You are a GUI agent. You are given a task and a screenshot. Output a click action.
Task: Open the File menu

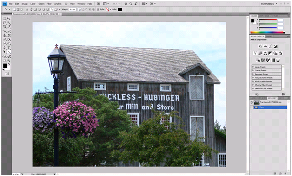tap(11, 4)
